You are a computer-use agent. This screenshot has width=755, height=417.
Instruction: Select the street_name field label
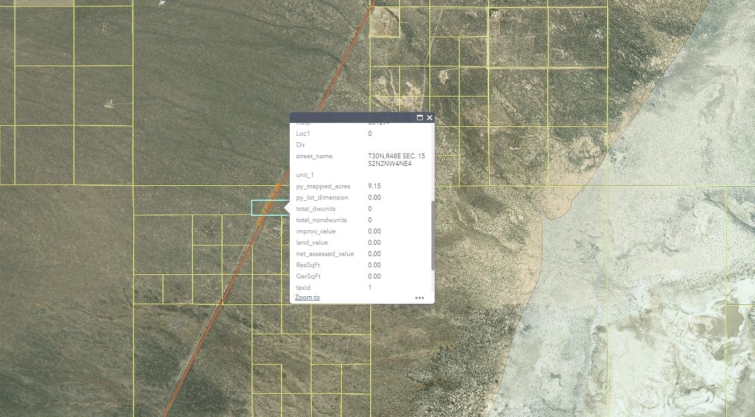[x=314, y=156]
